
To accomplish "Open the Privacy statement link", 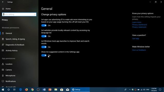I will tap(139, 27).
